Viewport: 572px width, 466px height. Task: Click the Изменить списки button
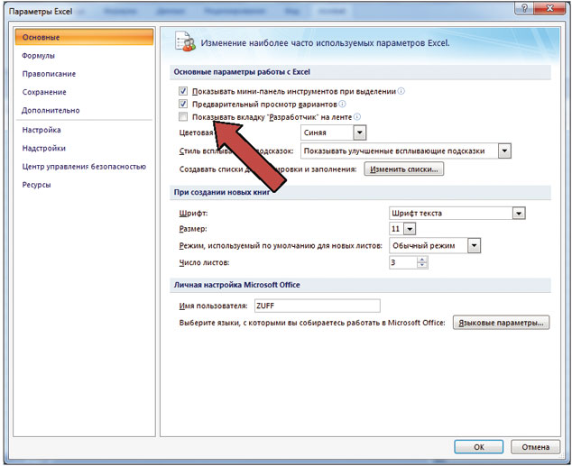tap(404, 169)
